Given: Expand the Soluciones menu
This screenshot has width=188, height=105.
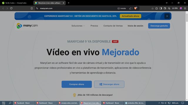Looking at the screenshot, I should point(78,26).
